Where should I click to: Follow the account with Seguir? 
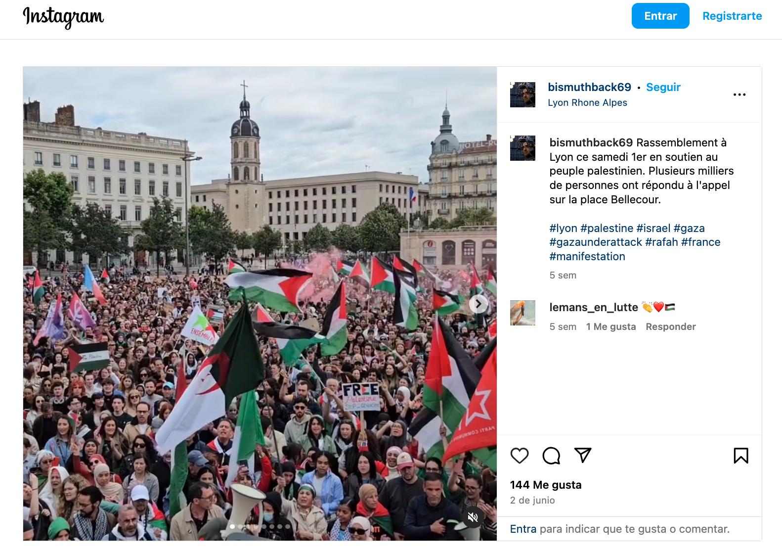pos(663,87)
